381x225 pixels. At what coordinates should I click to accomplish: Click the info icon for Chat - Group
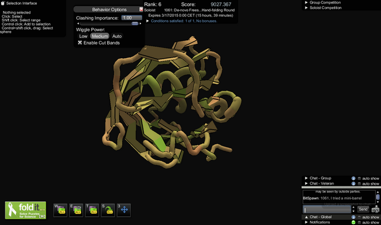(x=353, y=178)
